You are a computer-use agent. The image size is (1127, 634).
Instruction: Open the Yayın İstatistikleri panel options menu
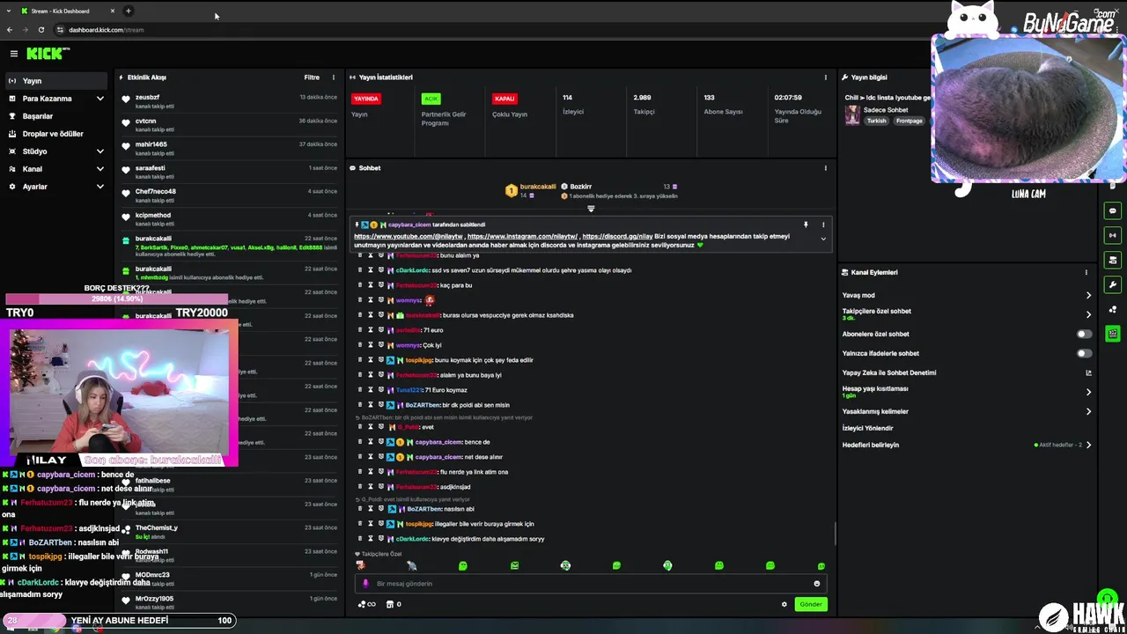click(x=825, y=77)
